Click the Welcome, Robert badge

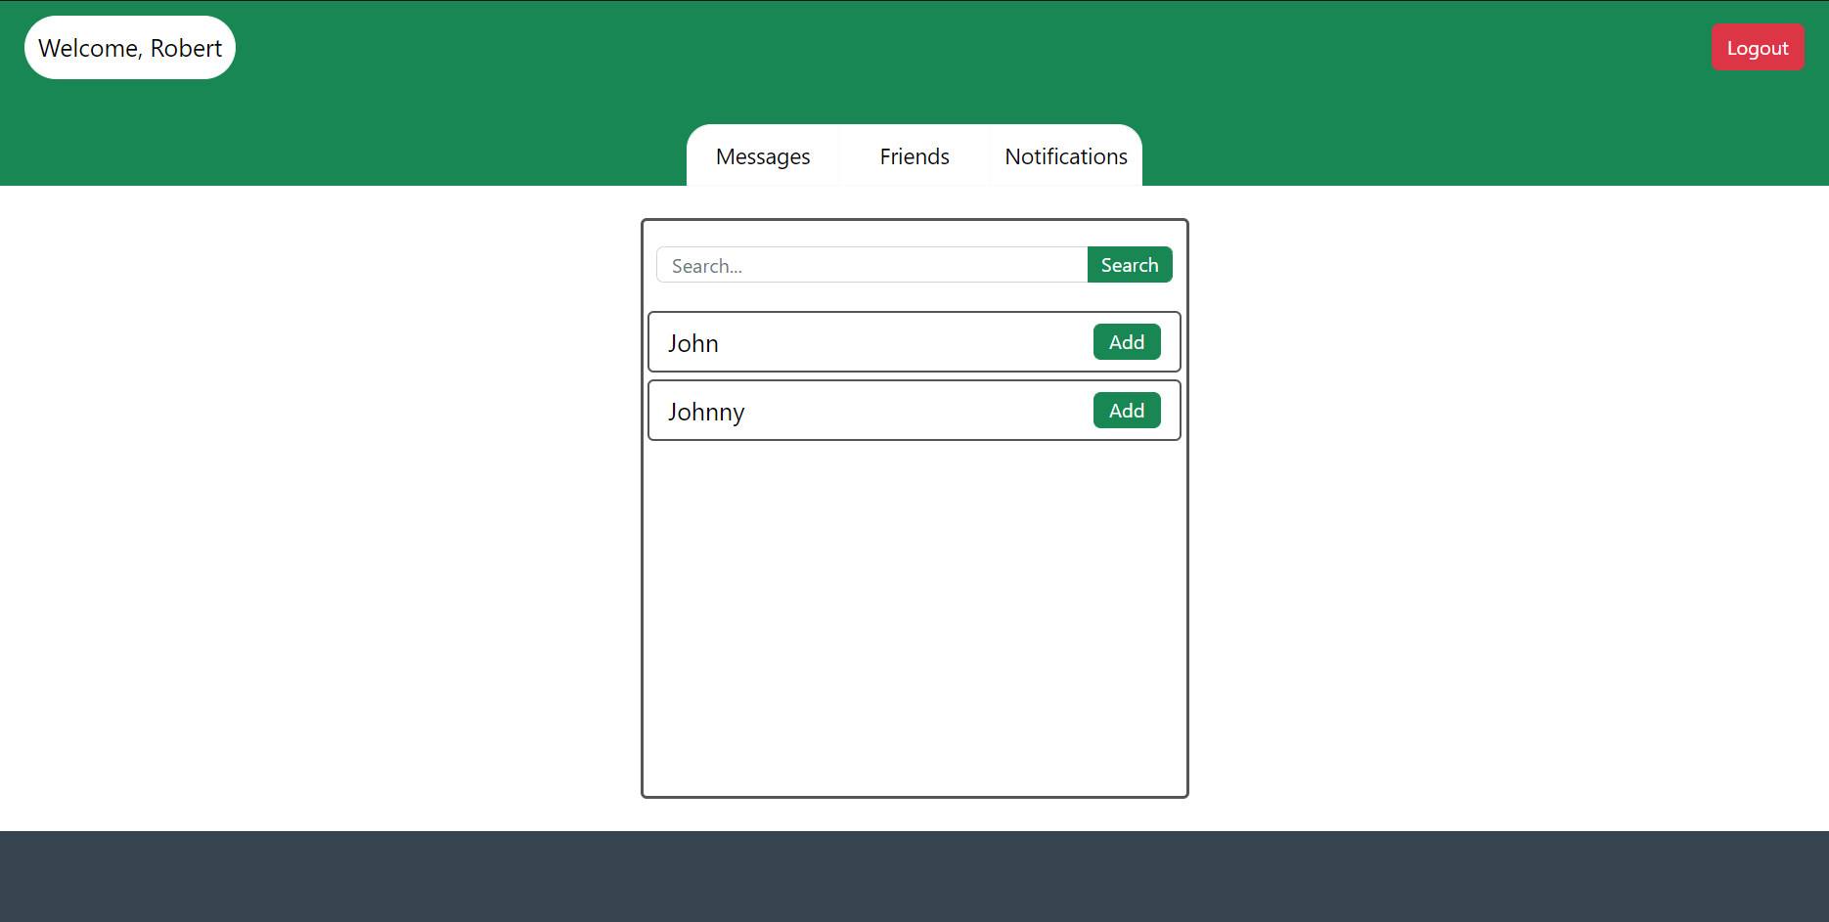[129, 47]
